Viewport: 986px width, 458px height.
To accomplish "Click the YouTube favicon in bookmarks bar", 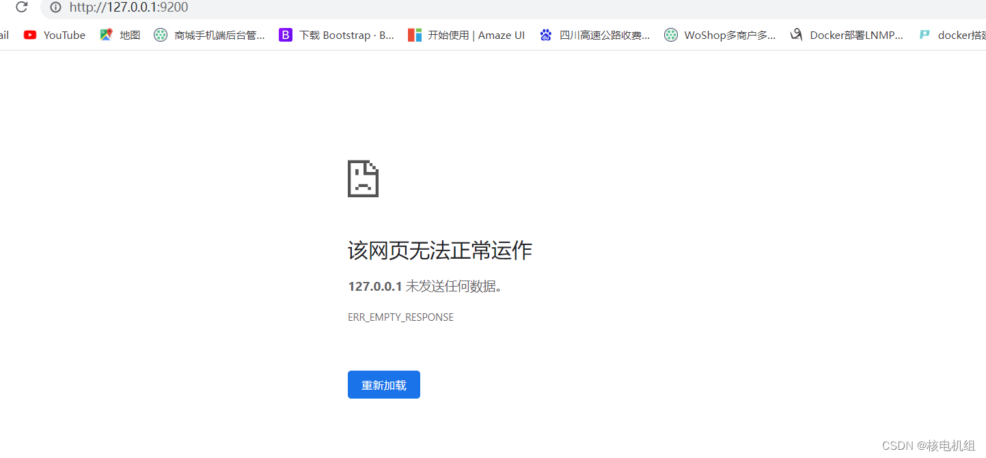I will click(30, 35).
